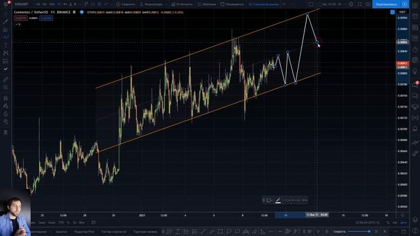Click the go to date calendar icon

click(93, 222)
